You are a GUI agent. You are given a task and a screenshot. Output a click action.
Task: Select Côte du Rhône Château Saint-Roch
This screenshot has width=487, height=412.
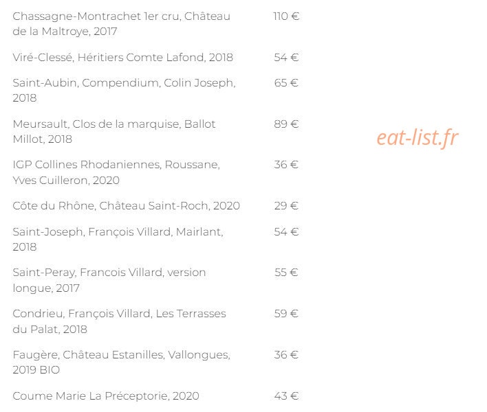(x=126, y=206)
